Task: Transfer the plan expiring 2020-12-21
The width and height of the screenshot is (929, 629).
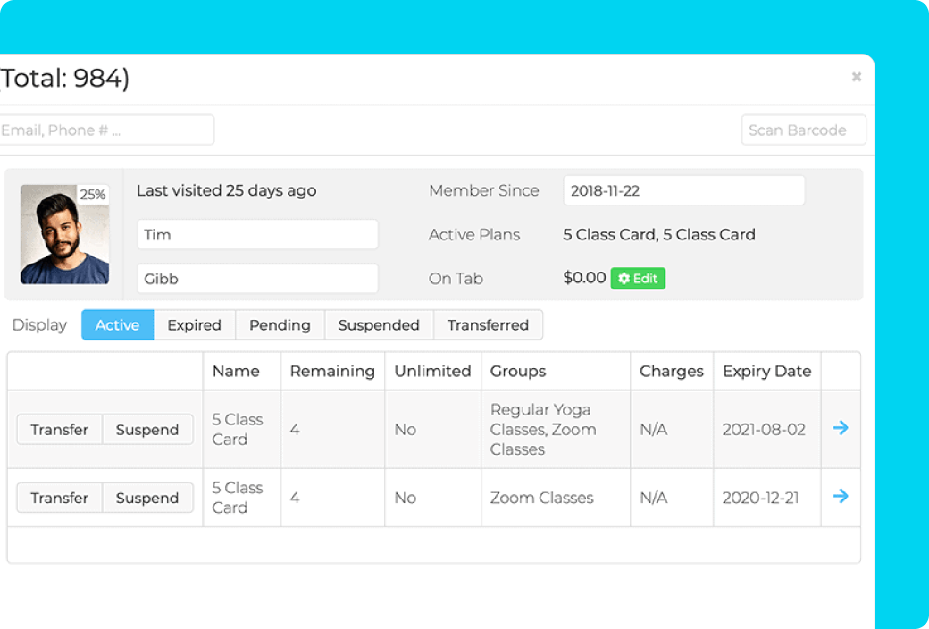Action: (59, 498)
